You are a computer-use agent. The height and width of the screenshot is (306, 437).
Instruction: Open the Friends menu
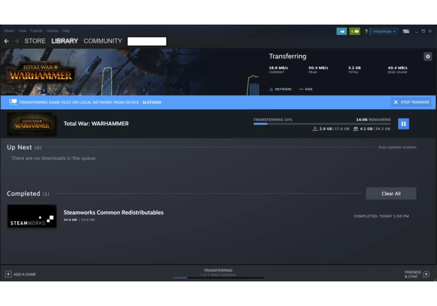pyautogui.click(x=36, y=31)
